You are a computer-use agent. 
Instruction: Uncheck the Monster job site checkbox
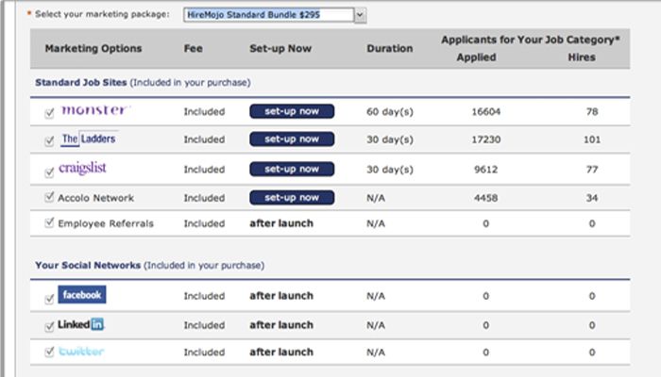(49, 113)
